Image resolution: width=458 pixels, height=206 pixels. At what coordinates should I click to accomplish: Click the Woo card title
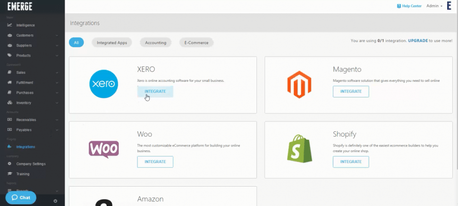tap(144, 134)
